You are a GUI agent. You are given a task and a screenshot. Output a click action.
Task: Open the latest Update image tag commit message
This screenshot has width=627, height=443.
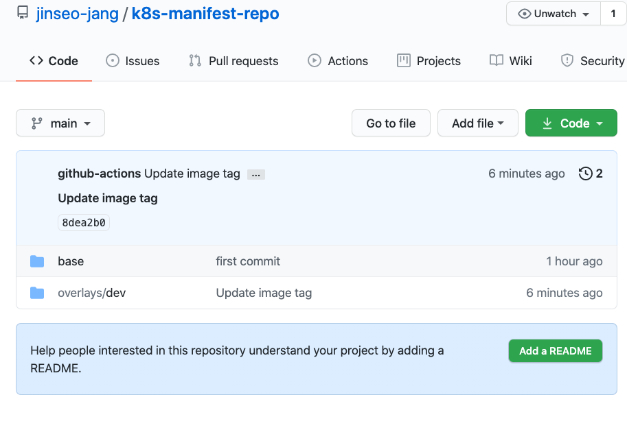click(192, 173)
